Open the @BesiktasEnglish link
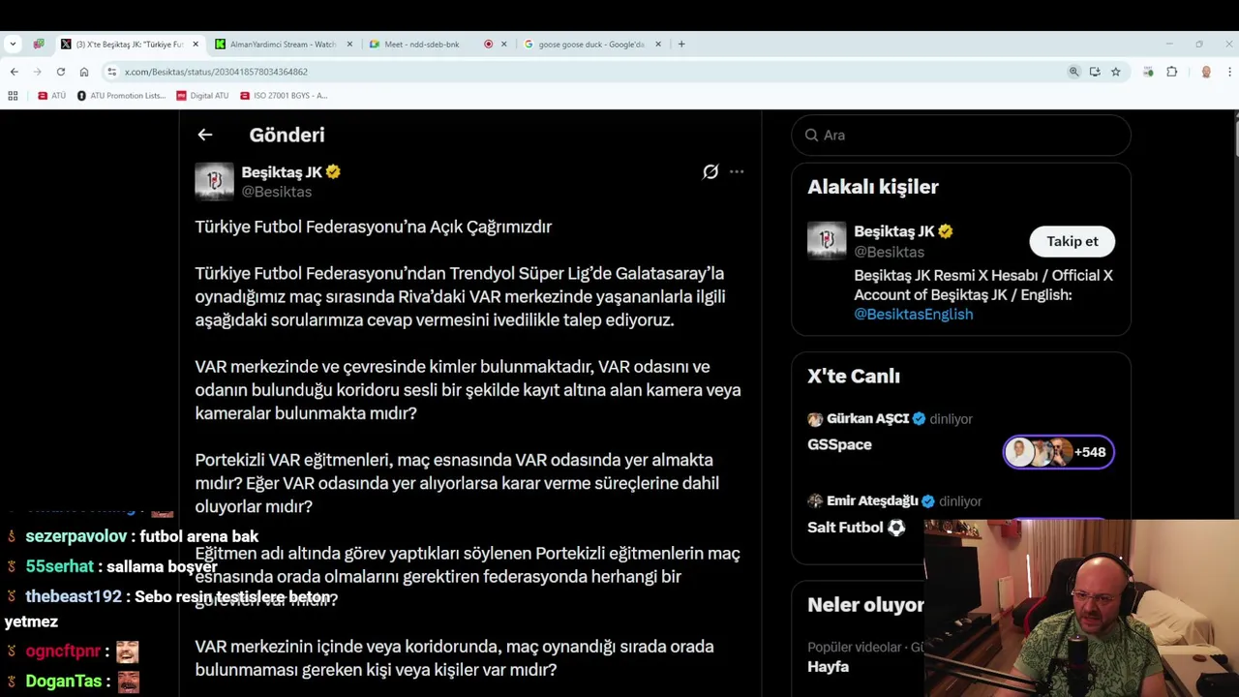1239x697 pixels. tap(913, 315)
